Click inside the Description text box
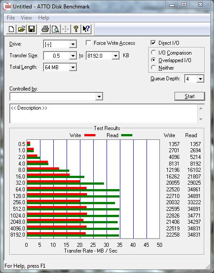Image resolution: width=214 pixels, height=273 pixels. point(103,114)
